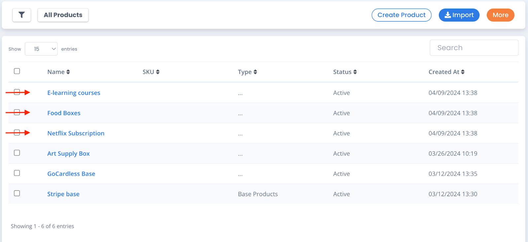Sort by Created At column arrows
This screenshot has width=528, height=242.
click(x=463, y=72)
